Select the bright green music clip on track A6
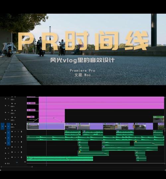166x179 pixels. point(60,158)
